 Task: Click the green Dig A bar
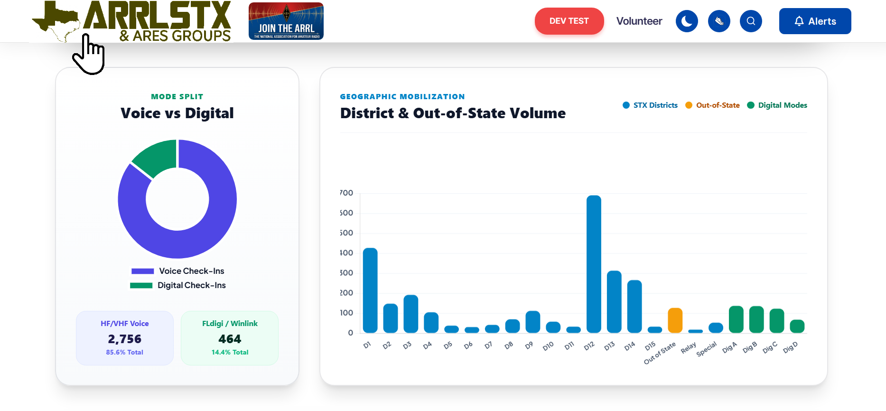pos(736,319)
